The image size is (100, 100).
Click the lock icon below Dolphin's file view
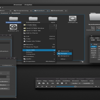pos(82,61)
